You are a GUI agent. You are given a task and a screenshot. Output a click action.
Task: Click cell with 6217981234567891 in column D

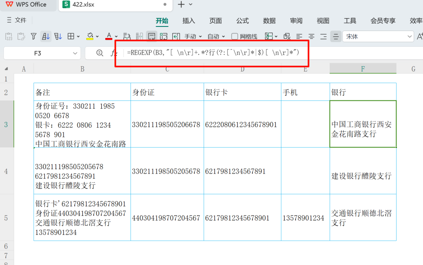click(242, 171)
